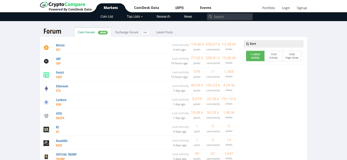Click Bitcoin's 656.07 k comments count
The width and height of the screenshot is (347, 160).
(x=213, y=44)
